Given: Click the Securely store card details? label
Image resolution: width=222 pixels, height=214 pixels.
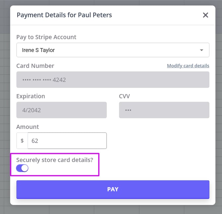Looking at the screenshot, I should (x=55, y=159).
